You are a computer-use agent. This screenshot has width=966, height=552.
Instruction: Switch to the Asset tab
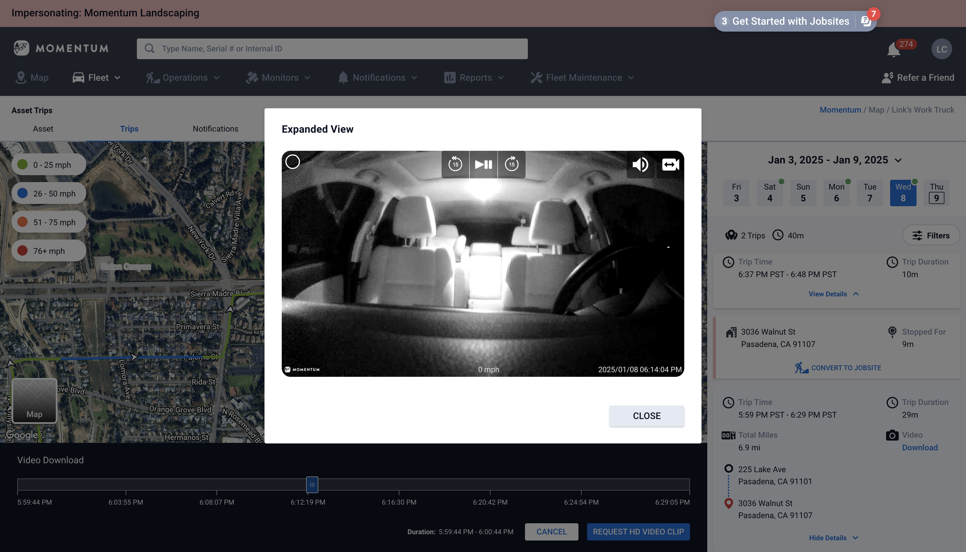(43, 129)
